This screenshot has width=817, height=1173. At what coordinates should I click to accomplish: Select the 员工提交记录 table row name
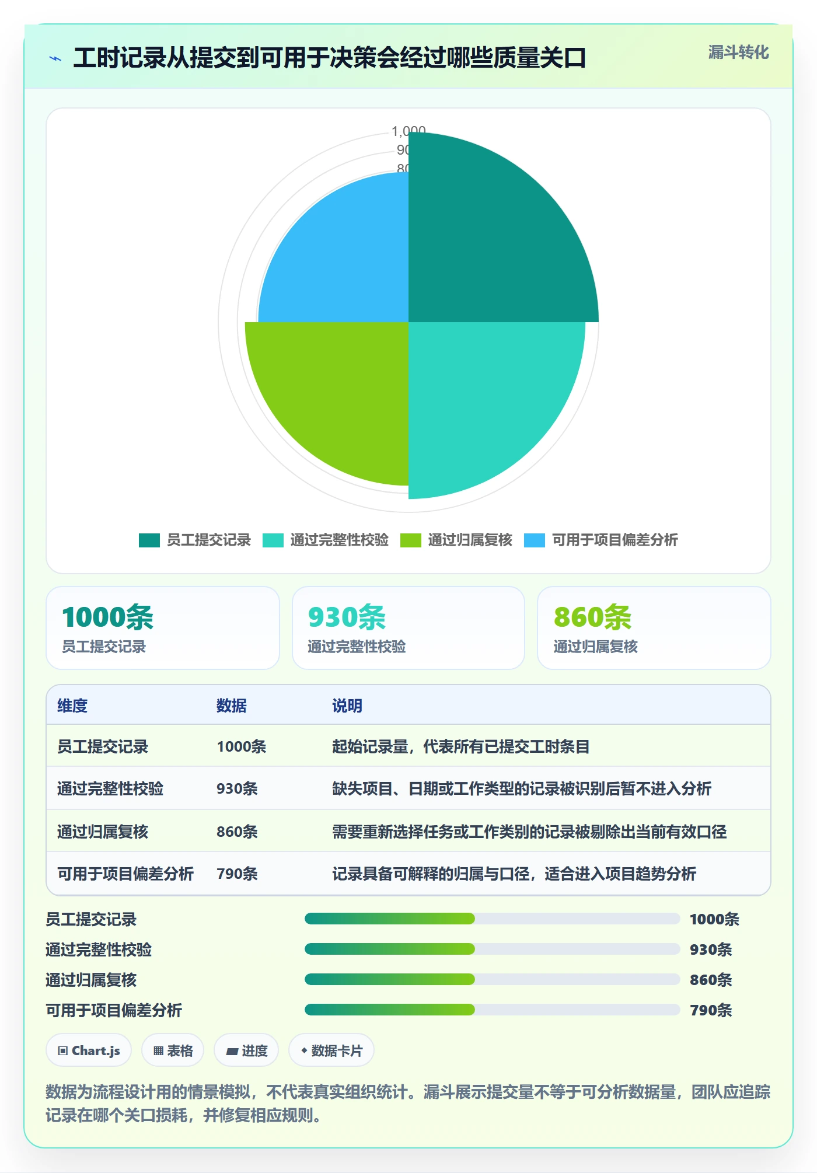(103, 747)
